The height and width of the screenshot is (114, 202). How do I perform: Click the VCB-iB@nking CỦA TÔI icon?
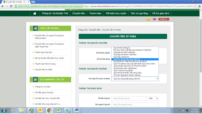(35, 80)
